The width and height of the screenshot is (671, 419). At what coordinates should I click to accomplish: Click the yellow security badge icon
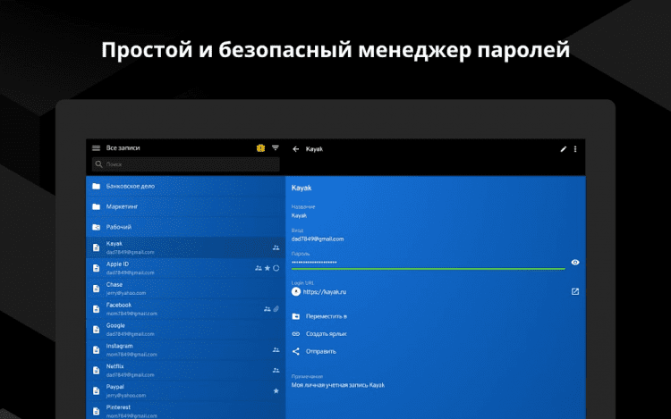coord(260,148)
